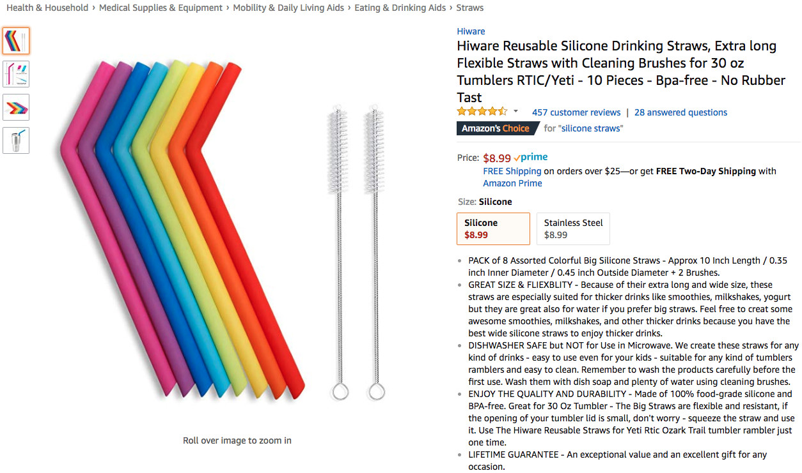Go to Health & Household breadcrumb
Image resolution: width=802 pixels, height=473 pixels.
(x=47, y=8)
